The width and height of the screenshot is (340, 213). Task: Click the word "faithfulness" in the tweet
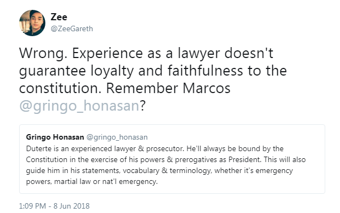click(x=205, y=71)
